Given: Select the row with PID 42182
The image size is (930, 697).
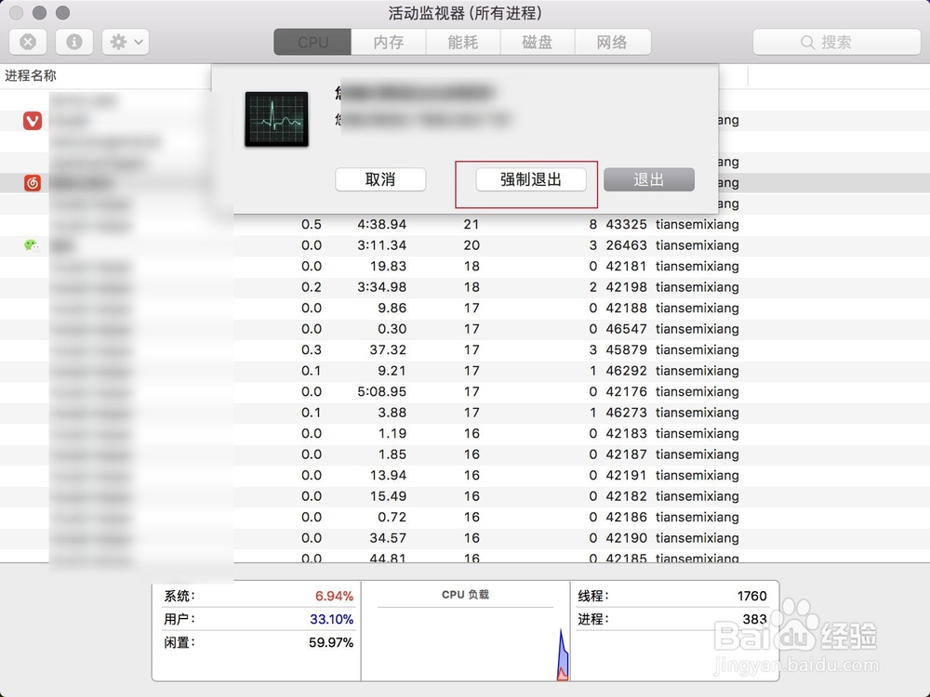Looking at the screenshot, I should click(x=465, y=496).
